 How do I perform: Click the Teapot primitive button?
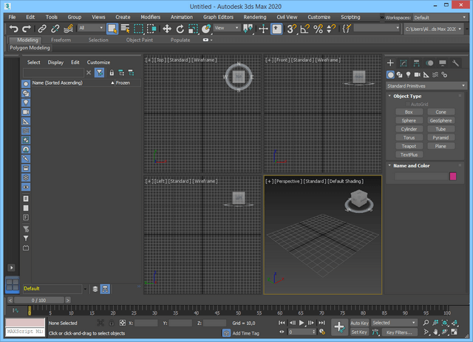pyautogui.click(x=409, y=146)
